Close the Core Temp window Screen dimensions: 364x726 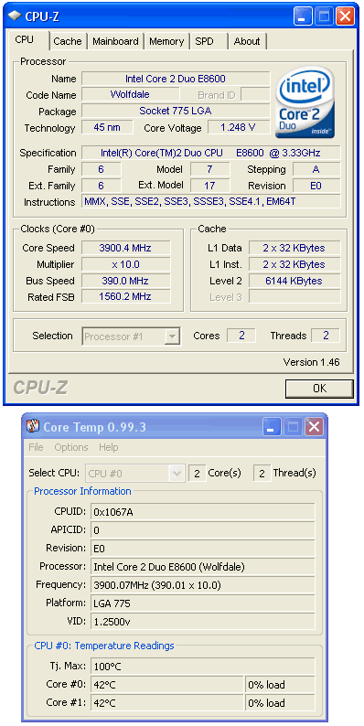(315, 427)
